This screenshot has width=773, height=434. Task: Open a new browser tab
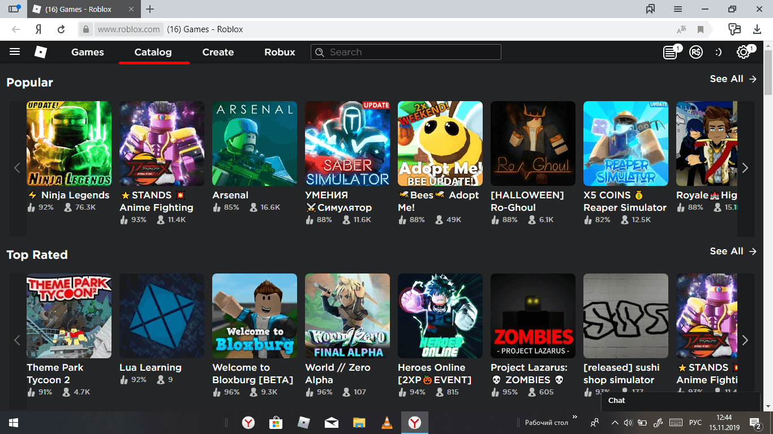coord(150,9)
